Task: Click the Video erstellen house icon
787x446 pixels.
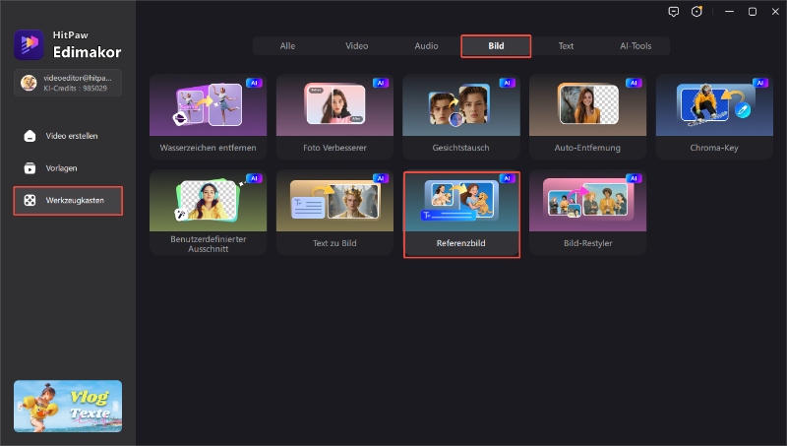Action: coord(30,136)
